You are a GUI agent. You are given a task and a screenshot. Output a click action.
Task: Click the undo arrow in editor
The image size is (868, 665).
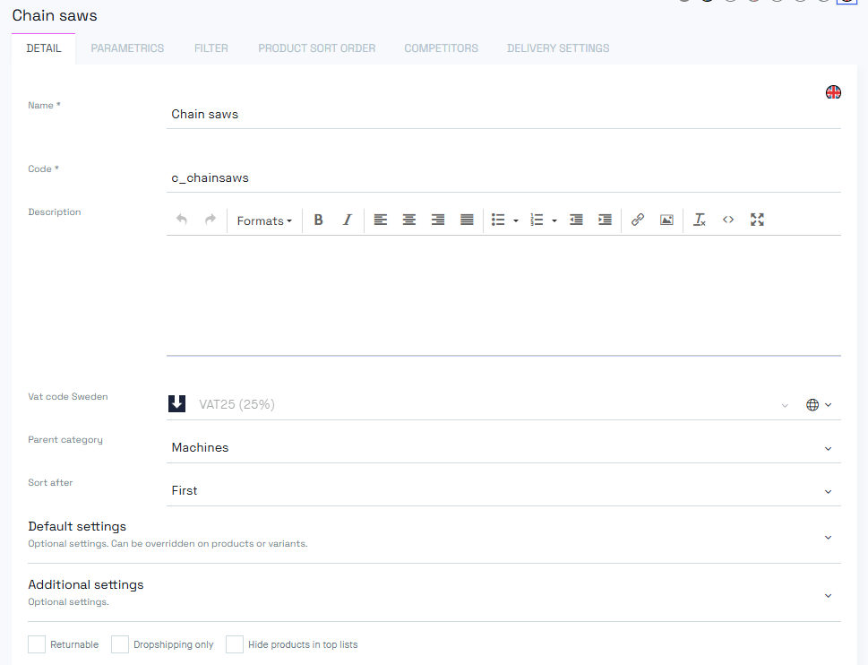tap(182, 220)
